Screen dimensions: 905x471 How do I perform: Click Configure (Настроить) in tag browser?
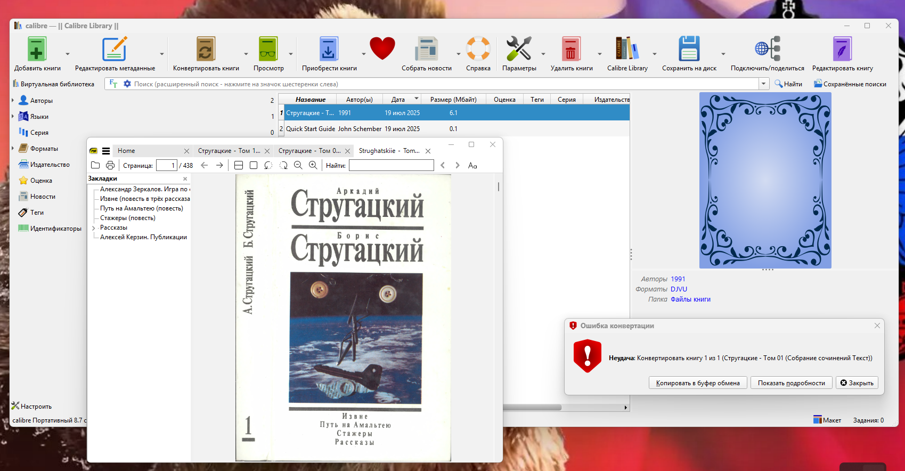click(x=31, y=406)
